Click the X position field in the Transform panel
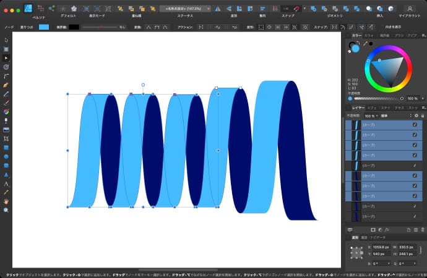427x278 pixels. click(381, 248)
